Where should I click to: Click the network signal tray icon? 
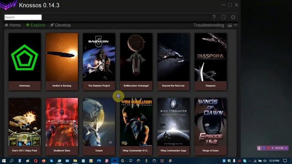tap(255, 161)
